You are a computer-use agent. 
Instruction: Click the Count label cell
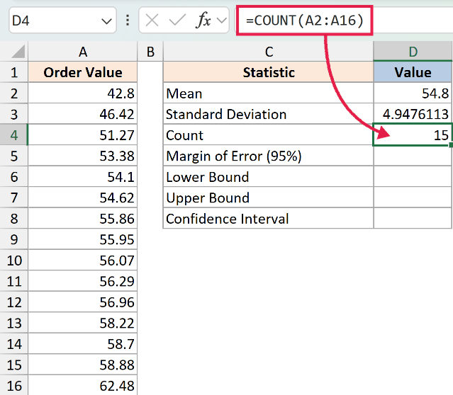point(269,134)
